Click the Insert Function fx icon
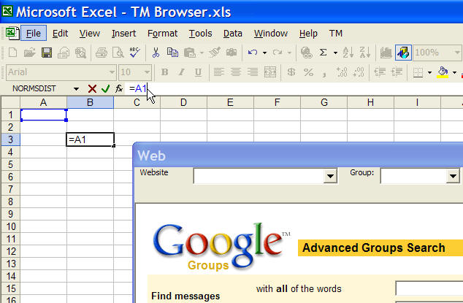The height and width of the screenshot is (303, 463). (119, 88)
